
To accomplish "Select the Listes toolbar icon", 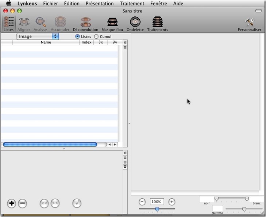I will [x=8, y=24].
